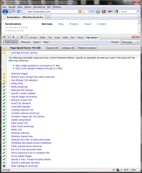Reload the page with the refresh icon

(18, 11)
